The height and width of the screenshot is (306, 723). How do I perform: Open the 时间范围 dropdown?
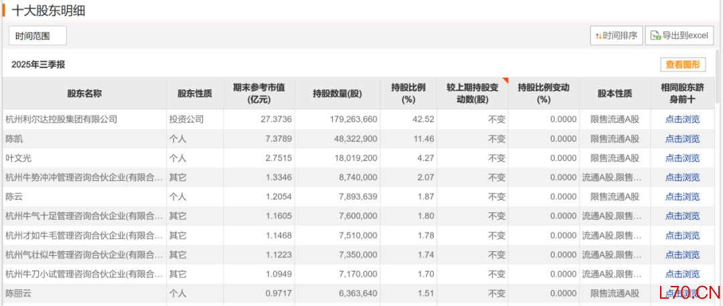click(37, 35)
